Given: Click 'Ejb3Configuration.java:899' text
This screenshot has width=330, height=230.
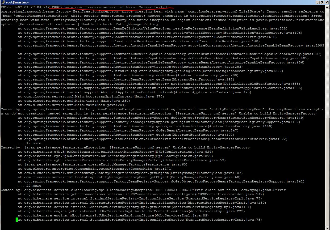Looking at the screenshot, I should (183, 156).
